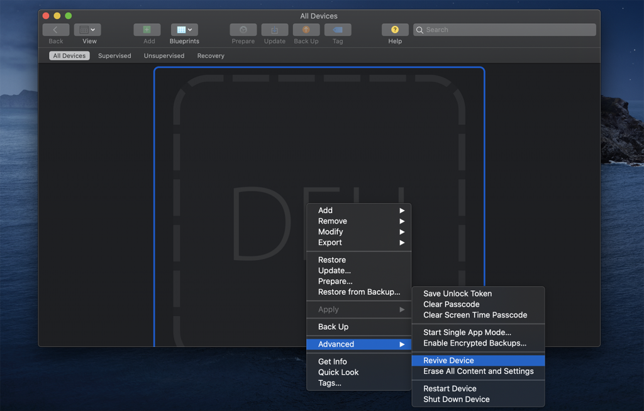Click the Update toolbar icon
This screenshot has width=644, height=411.
click(x=274, y=30)
